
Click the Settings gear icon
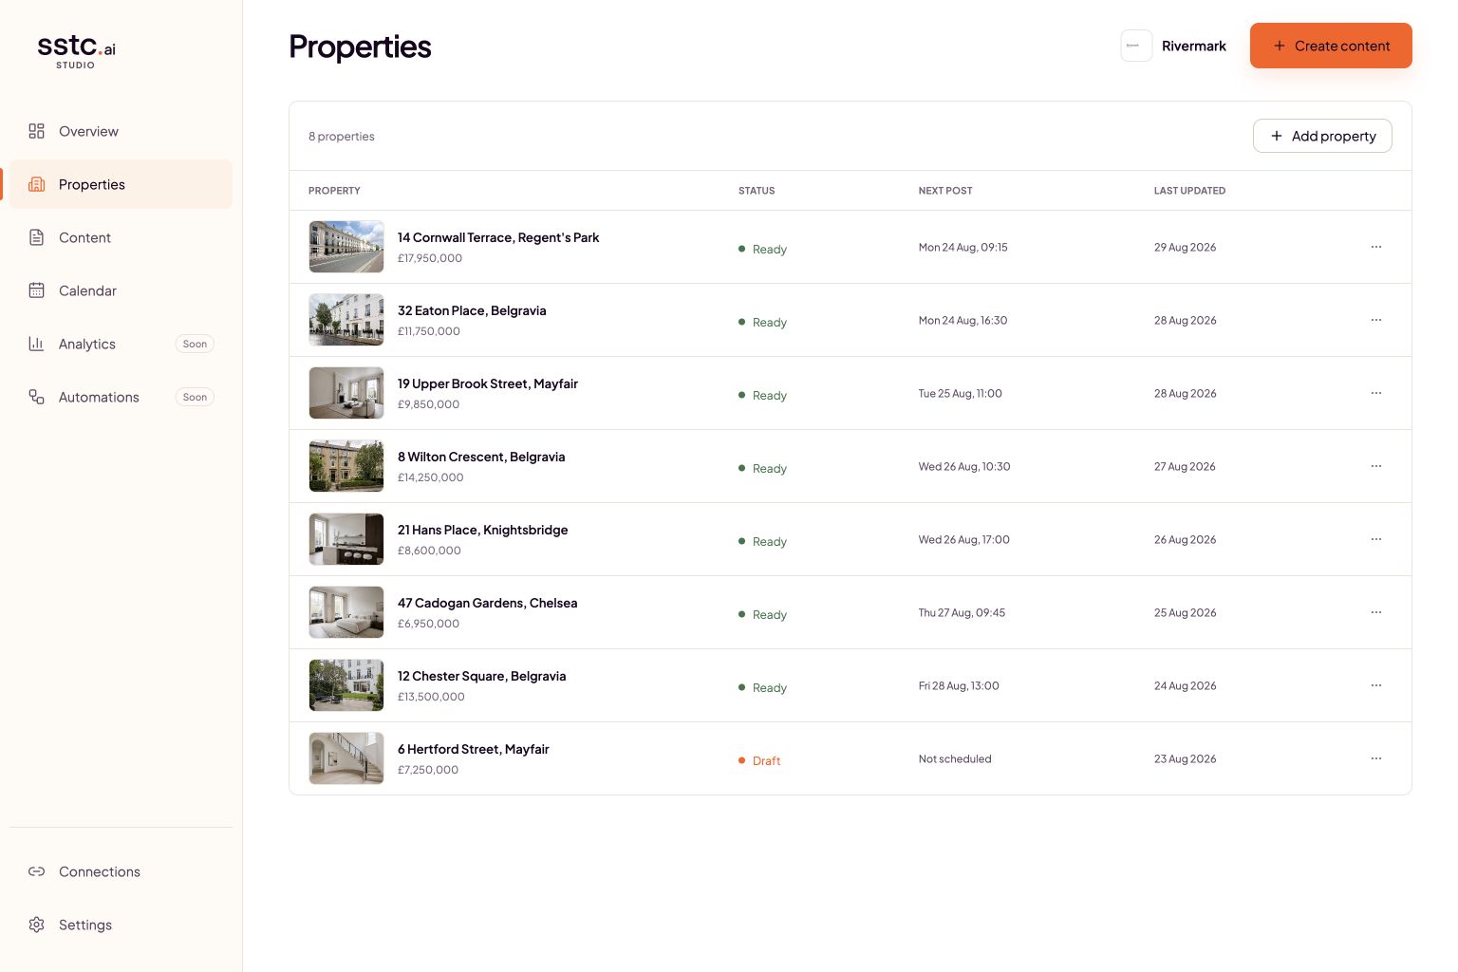[x=36, y=925]
